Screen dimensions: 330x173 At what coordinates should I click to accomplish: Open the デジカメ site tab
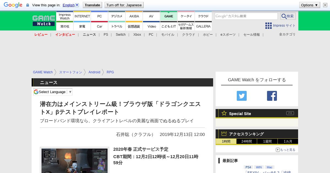(x=117, y=16)
